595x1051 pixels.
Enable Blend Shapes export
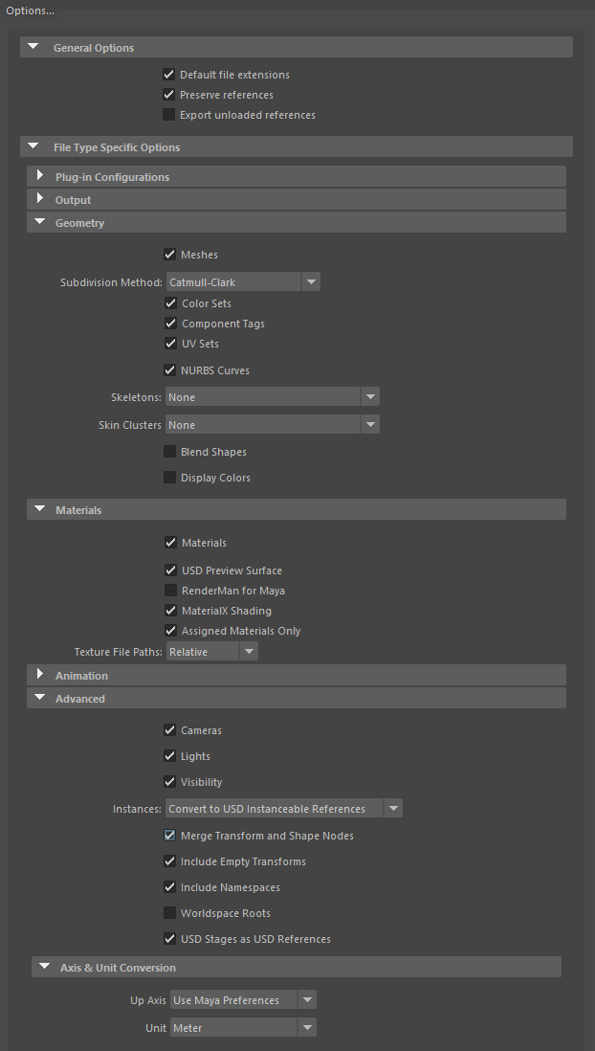tap(170, 451)
